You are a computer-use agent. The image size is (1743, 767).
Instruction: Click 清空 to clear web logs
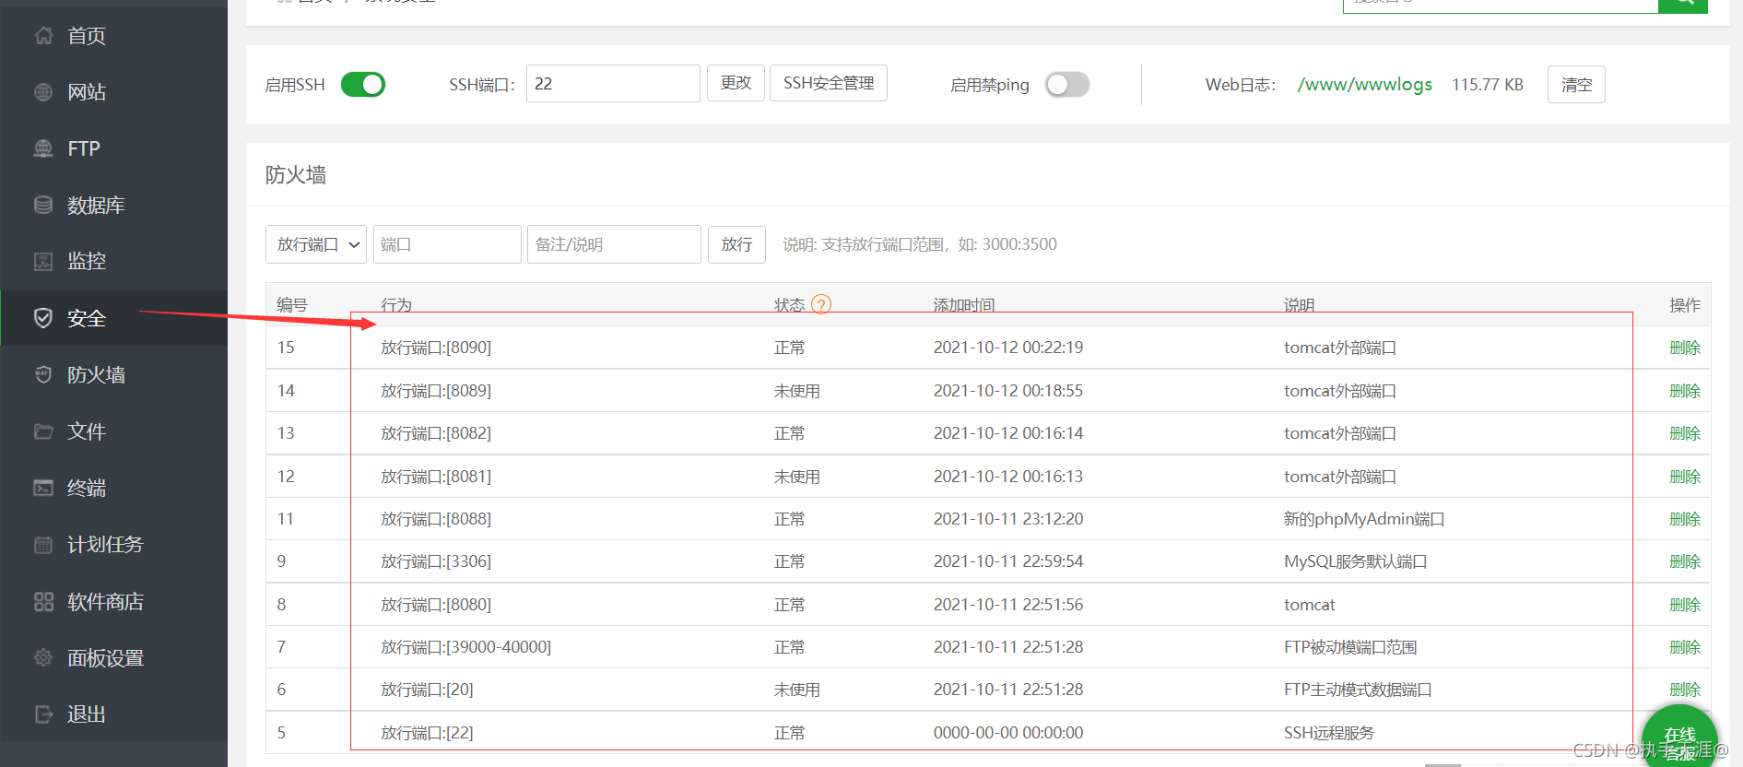pos(1576,85)
